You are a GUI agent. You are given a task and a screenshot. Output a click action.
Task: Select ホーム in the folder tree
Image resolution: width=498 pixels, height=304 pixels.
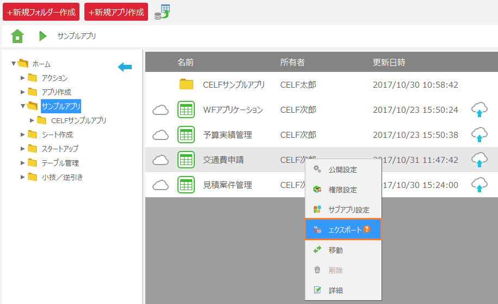[x=41, y=64]
